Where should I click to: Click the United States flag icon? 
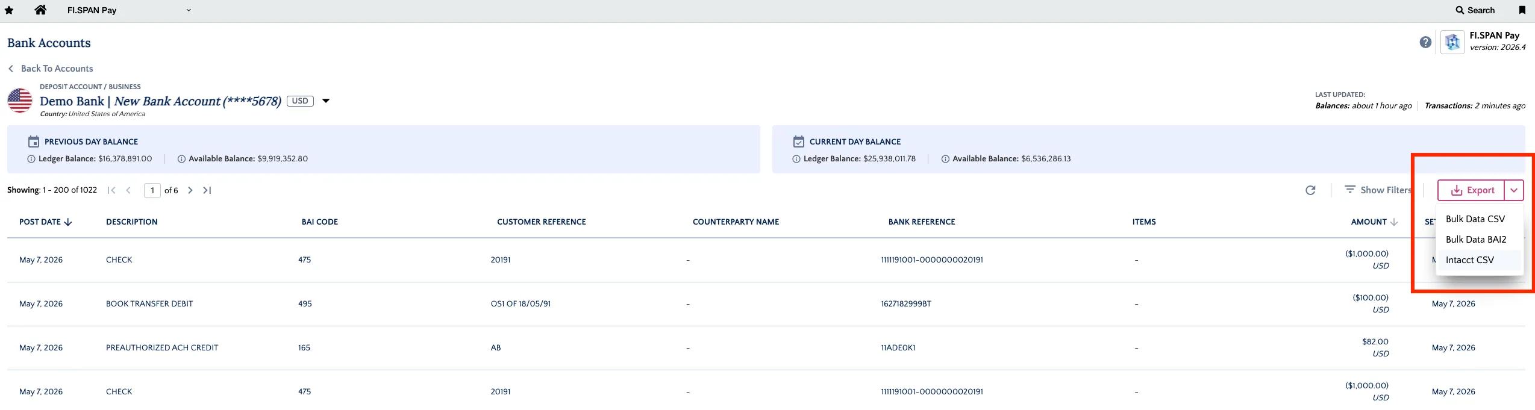coord(20,101)
